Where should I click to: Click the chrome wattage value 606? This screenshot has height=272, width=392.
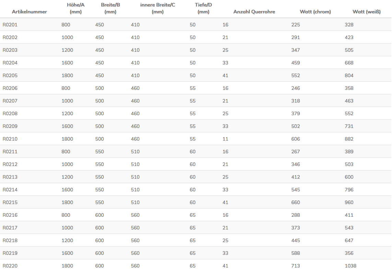(296, 139)
